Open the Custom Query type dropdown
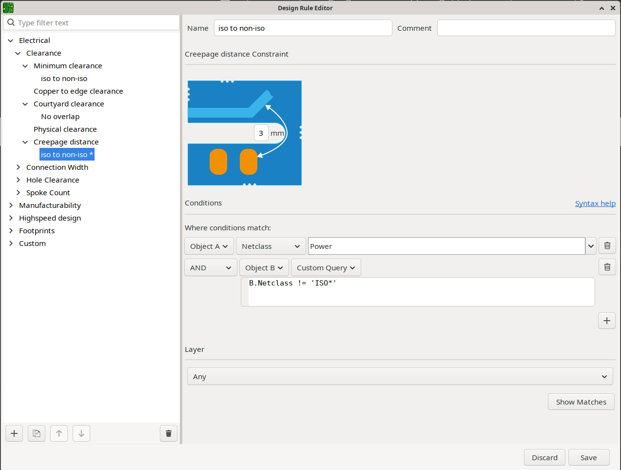 click(x=326, y=267)
